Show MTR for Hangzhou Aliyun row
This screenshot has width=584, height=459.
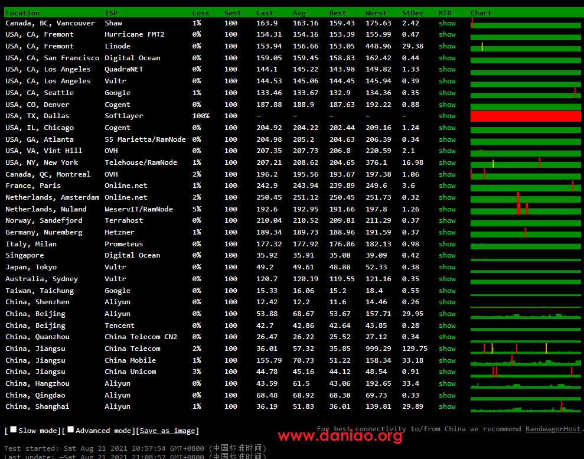pos(447,383)
